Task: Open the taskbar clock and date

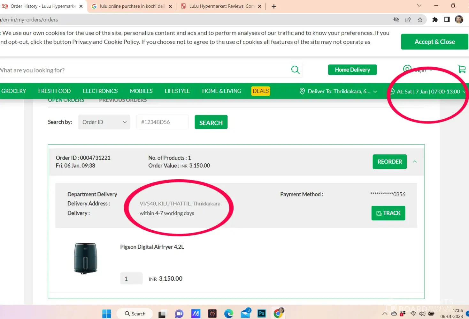Action: click(451, 314)
